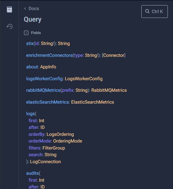View the ElasticSearchMetrics type
This screenshot has height=189, width=173.
tap(92, 102)
